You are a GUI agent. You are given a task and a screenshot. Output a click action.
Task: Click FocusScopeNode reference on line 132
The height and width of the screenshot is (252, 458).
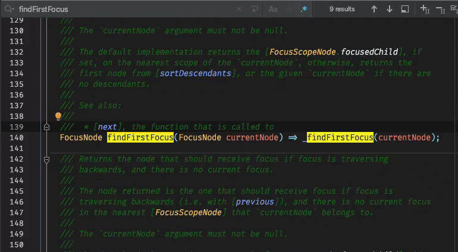(302, 52)
